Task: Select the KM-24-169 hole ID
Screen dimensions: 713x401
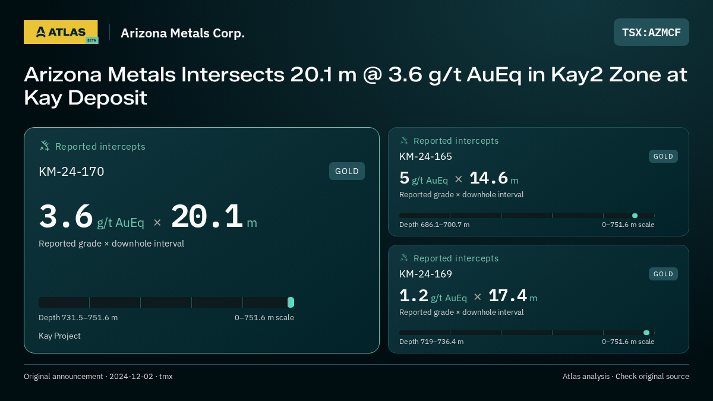Action: click(x=425, y=274)
